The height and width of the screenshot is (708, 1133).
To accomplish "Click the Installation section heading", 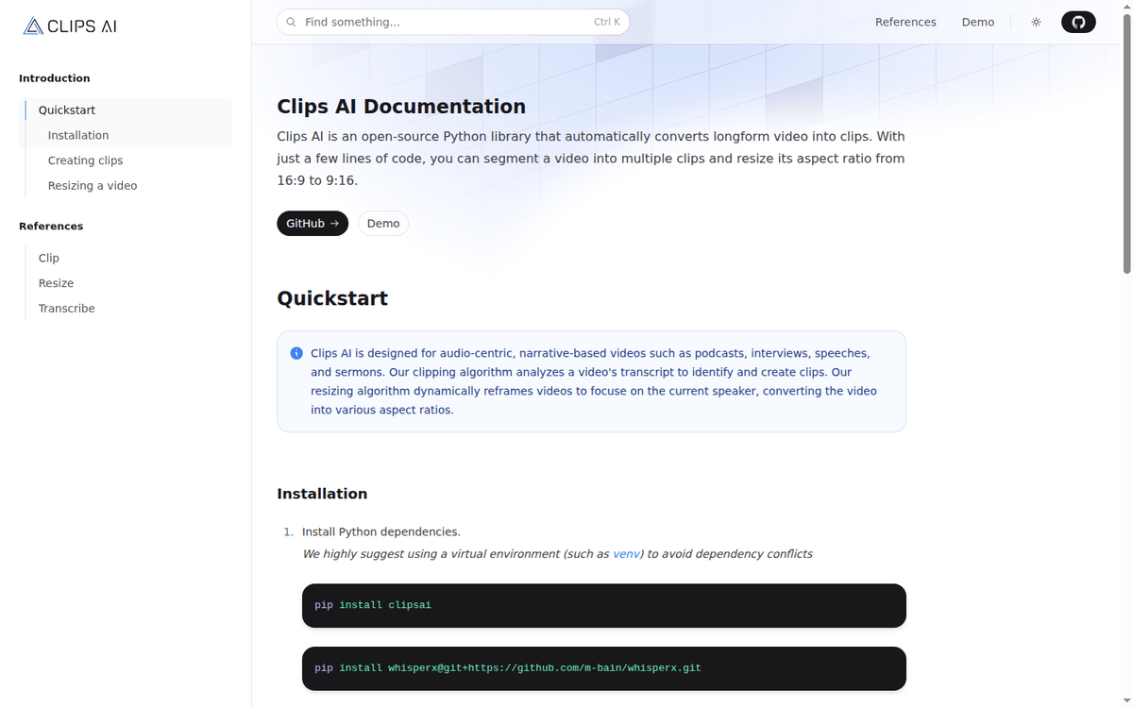I will tap(322, 494).
